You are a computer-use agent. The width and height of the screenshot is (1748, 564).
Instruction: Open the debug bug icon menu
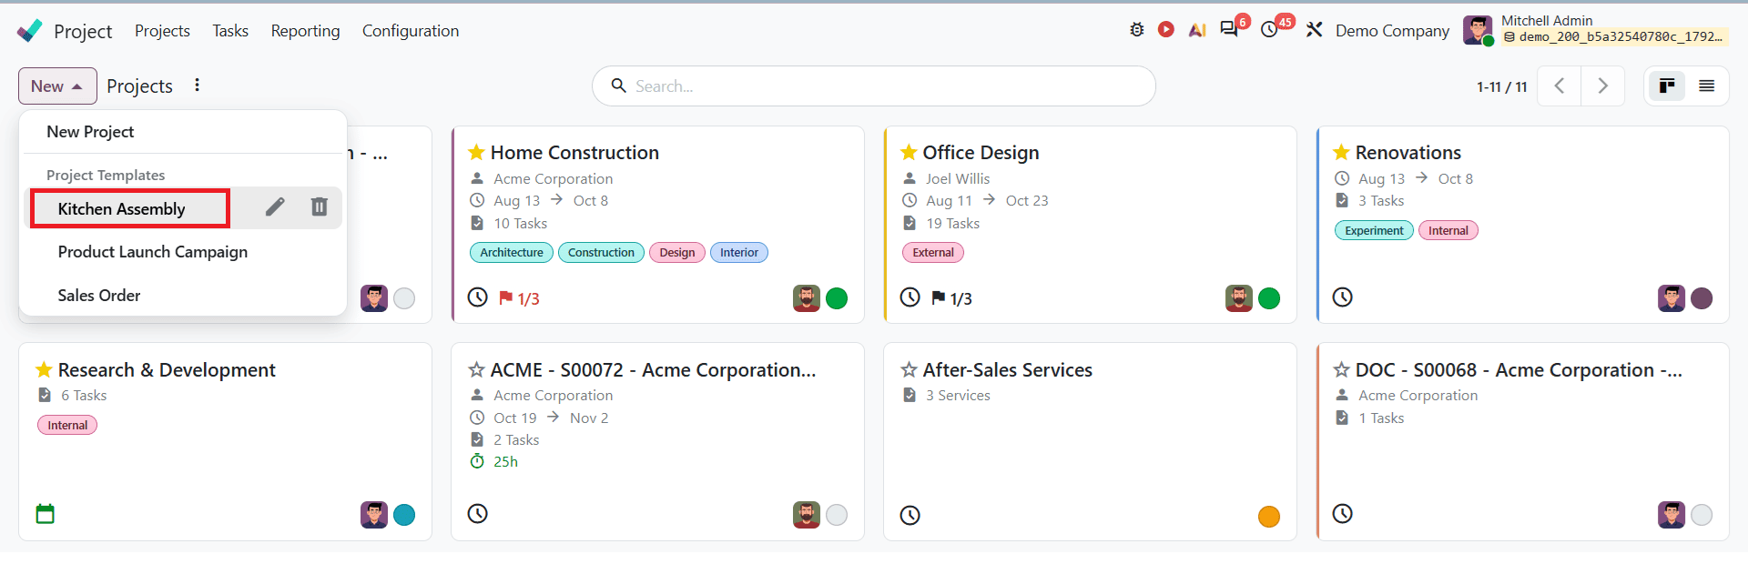tap(1137, 30)
